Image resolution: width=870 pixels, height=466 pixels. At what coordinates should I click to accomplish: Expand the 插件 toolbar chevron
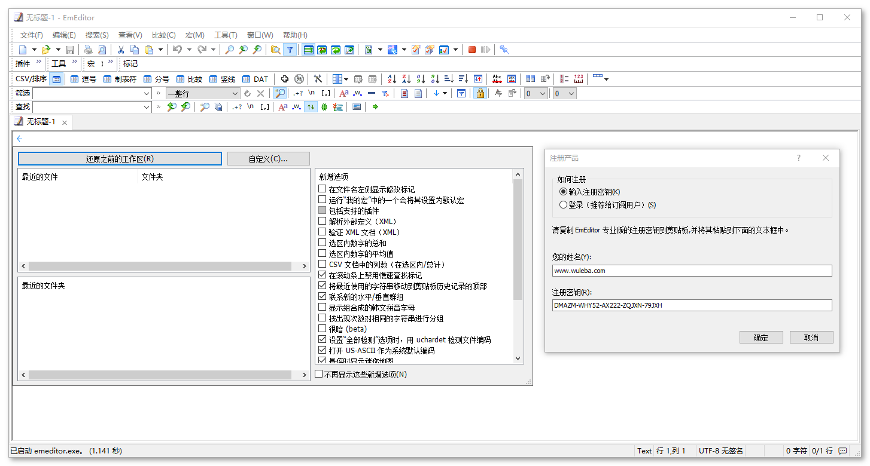pyautogui.click(x=39, y=62)
